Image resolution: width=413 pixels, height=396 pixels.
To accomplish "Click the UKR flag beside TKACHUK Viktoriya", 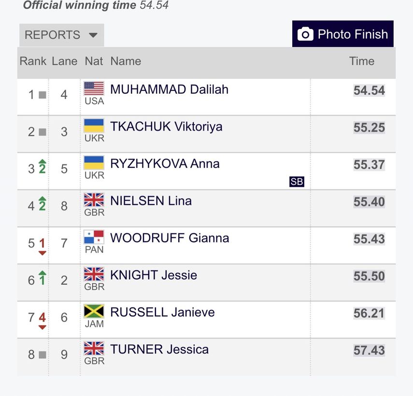I will point(94,126).
